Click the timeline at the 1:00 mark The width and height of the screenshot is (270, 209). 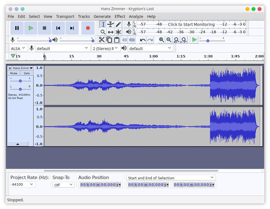coord(153,57)
